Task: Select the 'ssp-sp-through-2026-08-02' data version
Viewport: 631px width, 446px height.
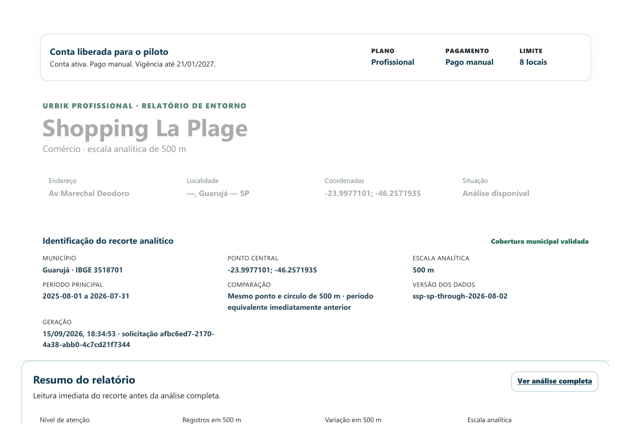Action: 460,296
